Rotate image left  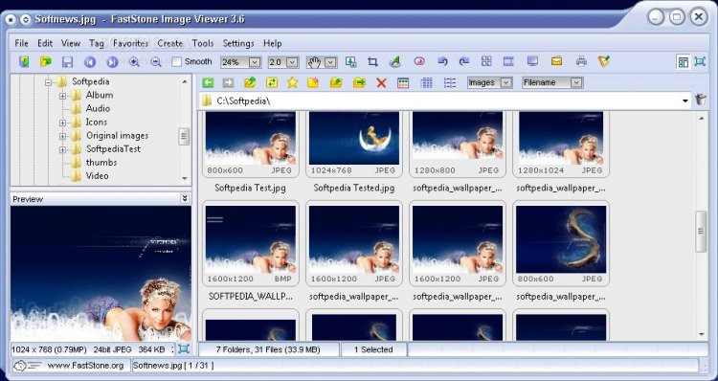click(442, 61)
